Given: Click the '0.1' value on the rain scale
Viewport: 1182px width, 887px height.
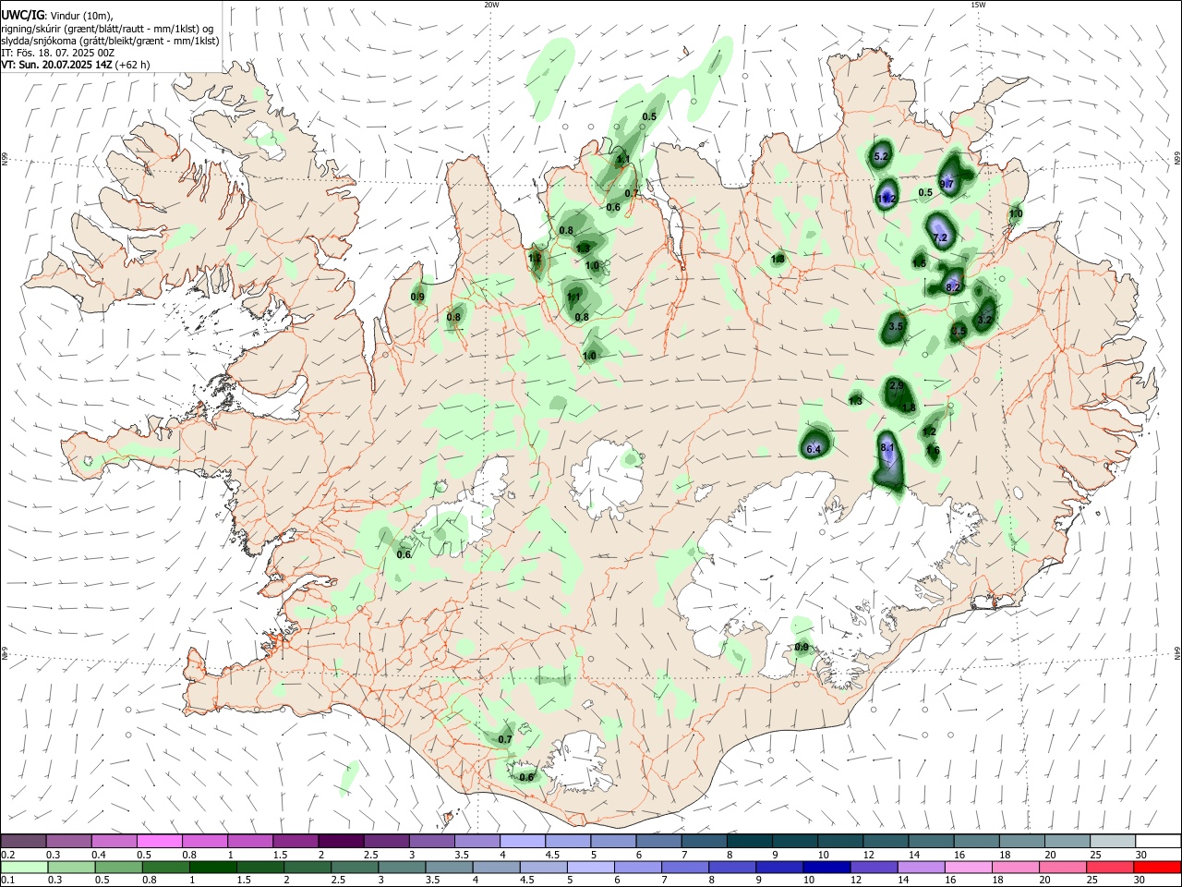Looking at the screenshot, I should pyautogui.click(x=6, y=880).
